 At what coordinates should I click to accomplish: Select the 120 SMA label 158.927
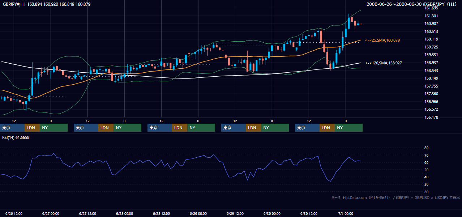(384, 63)
